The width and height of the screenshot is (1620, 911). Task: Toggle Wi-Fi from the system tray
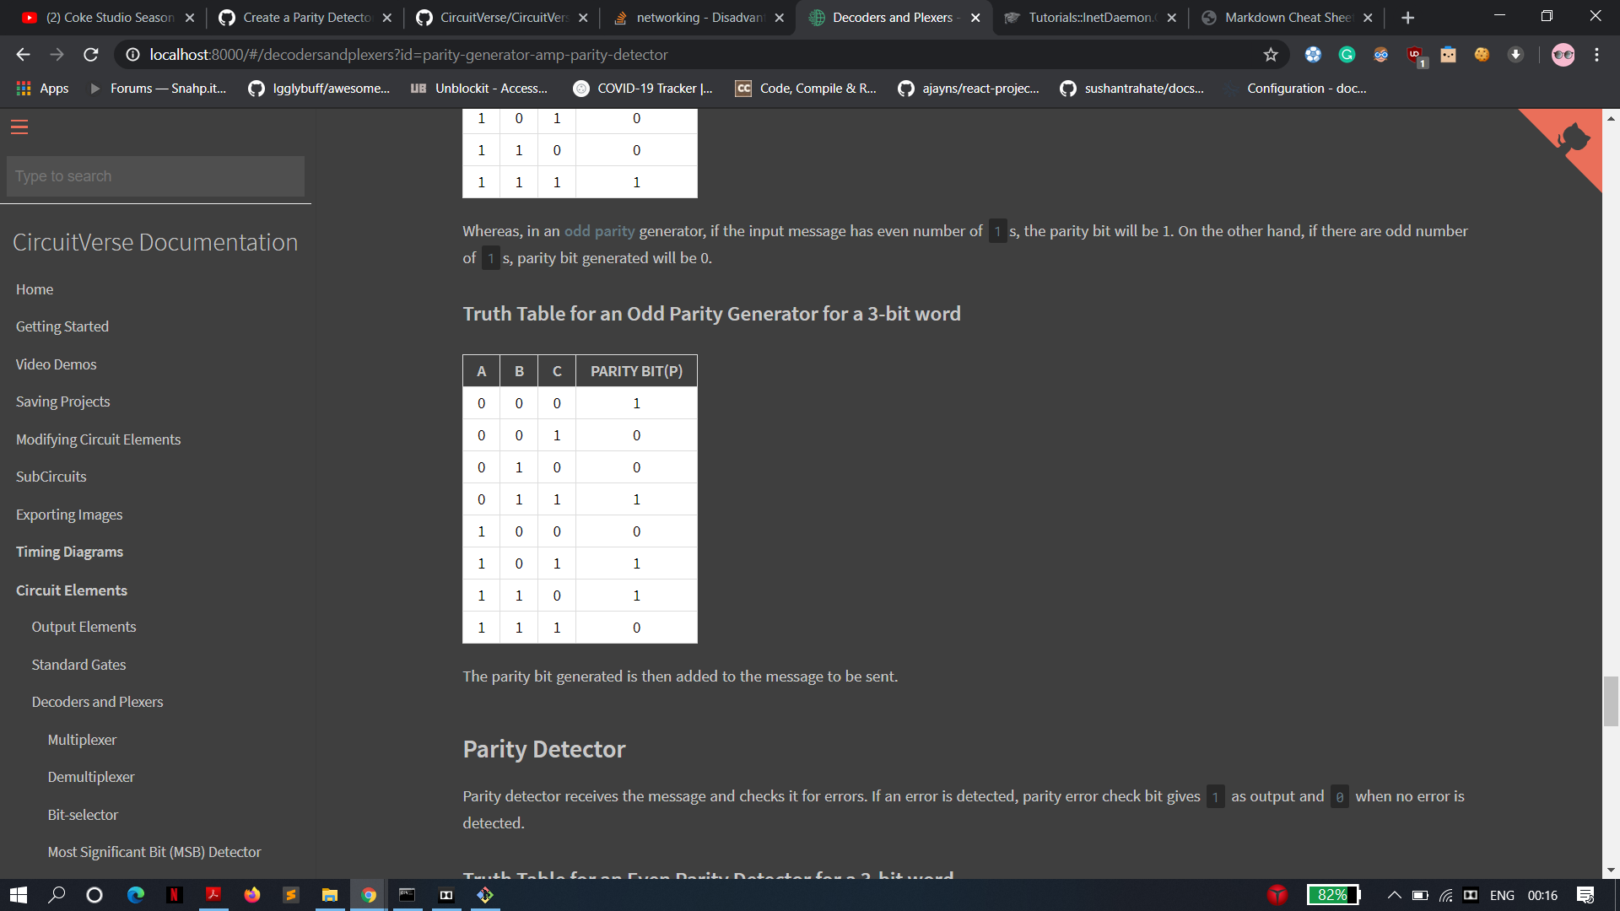(1445, 896)
